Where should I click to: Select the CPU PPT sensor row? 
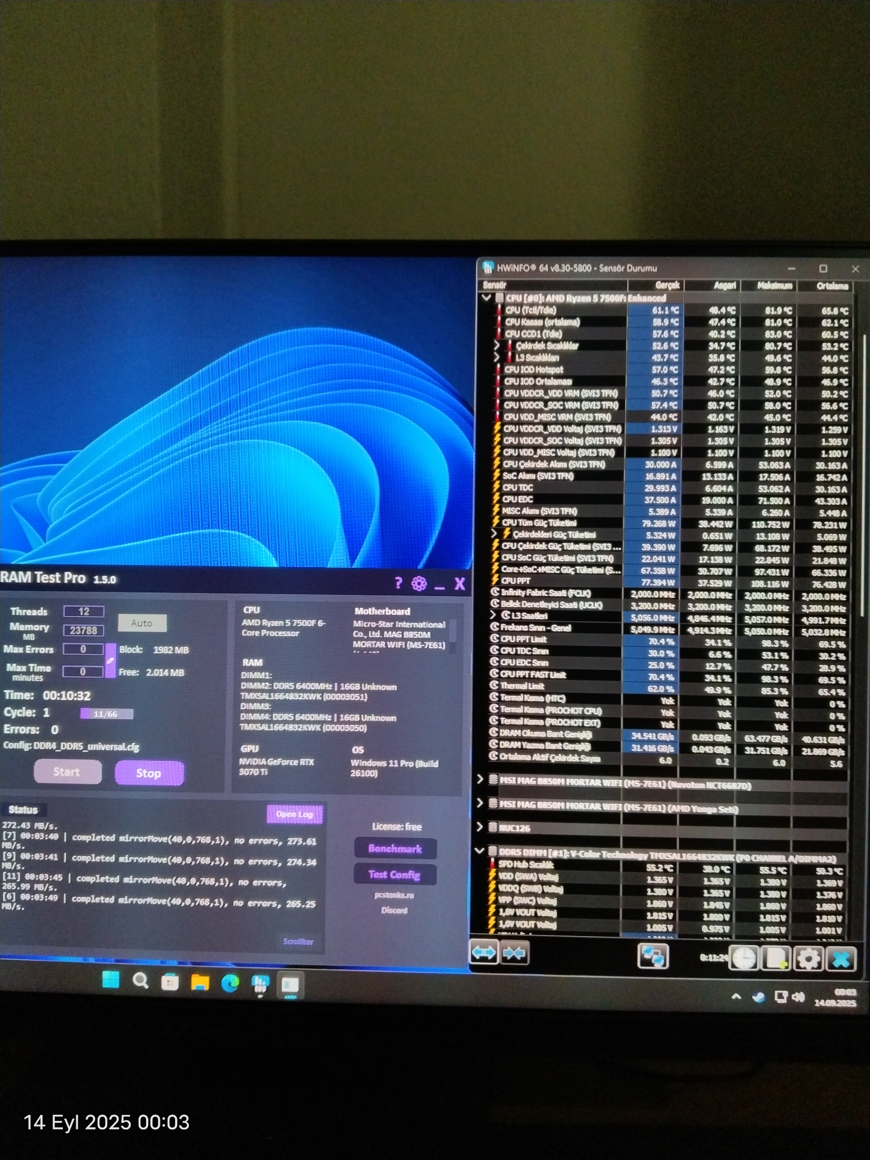[x=670, y=582]
